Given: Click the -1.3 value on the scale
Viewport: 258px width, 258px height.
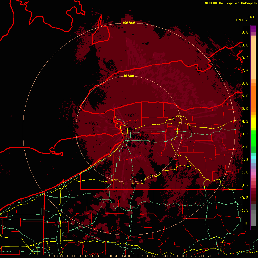Looking at the screenshot, I should (244, 210).
